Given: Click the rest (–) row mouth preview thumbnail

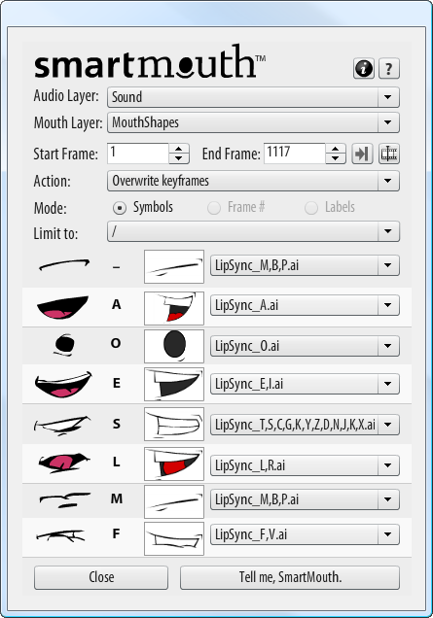Looking at the screenshot, I should pos(174,266).
